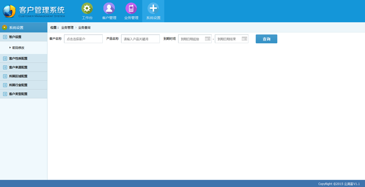Open 客户性质配置 in the sidebar

pyautogui.click(x=23, y=58)
